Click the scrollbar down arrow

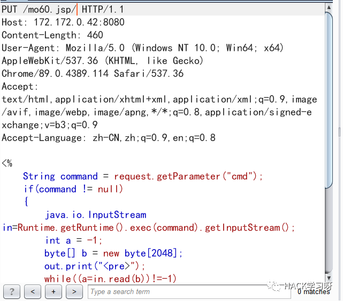coord(329,278)
